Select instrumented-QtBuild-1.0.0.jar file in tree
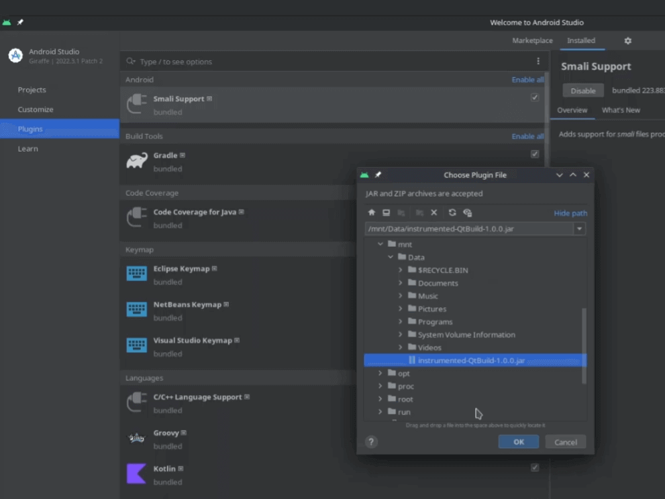This screenshot has width=665, height=499. point(475,360)
